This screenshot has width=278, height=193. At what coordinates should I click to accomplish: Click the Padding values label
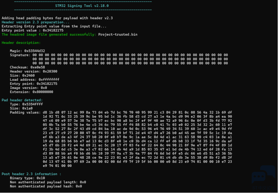click(25, 113)
